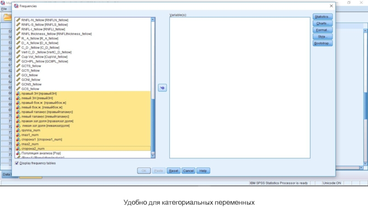
Task: Open the Charts options dialog
Action: (322, 23)
